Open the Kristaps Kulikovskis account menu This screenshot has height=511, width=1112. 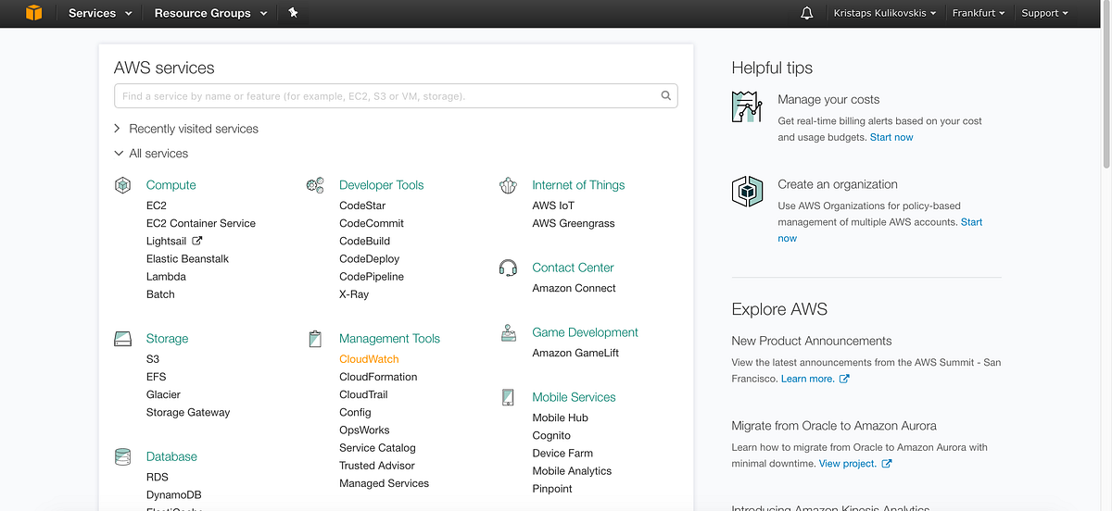tap(885, 13)
